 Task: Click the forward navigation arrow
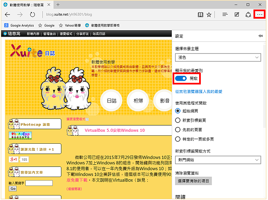pos(20,14)
